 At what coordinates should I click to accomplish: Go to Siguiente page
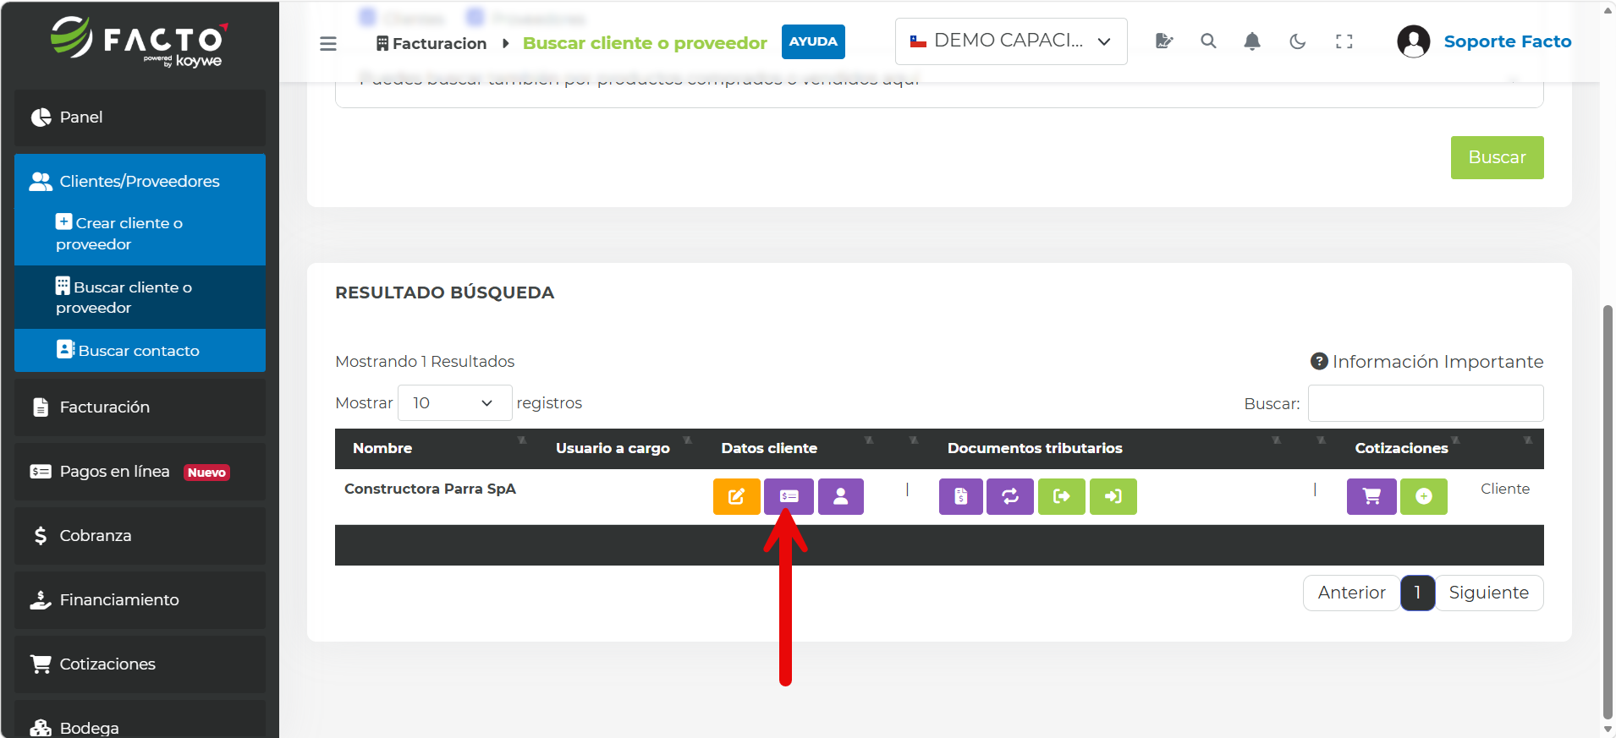pyautogui.click(x=1488, y=593)
